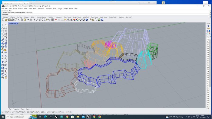The image size is (212, 119).
Task: Enable the Mid osnap checkbox
Action: (x=18, y=112)
